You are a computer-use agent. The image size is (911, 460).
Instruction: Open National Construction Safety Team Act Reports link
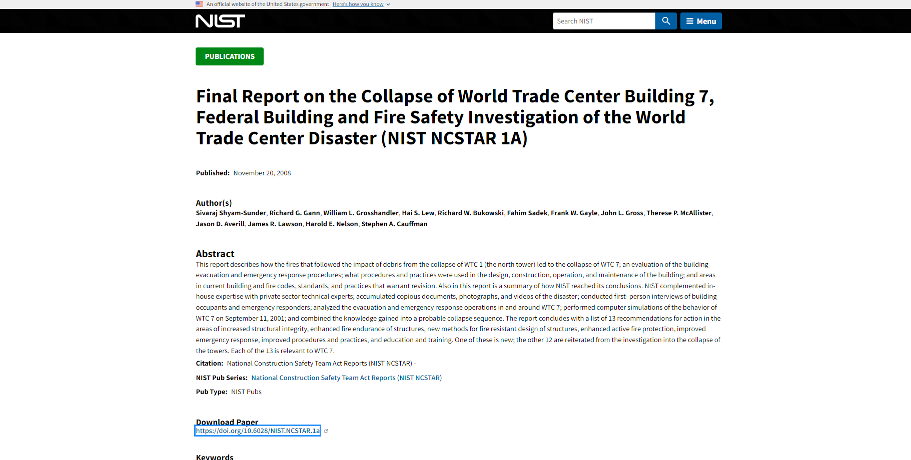[346, 378]
